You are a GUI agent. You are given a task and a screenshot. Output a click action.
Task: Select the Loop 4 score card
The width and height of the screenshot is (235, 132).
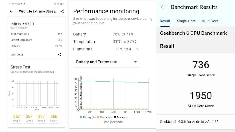click(54, 118)
